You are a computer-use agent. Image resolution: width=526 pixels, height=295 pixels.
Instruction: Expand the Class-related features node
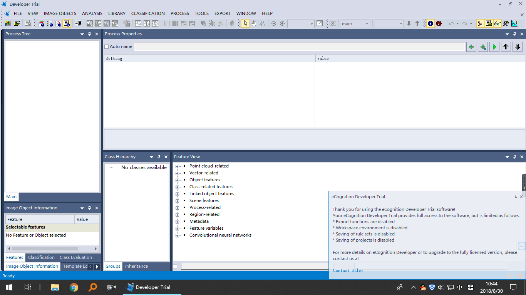click(177, 187)
